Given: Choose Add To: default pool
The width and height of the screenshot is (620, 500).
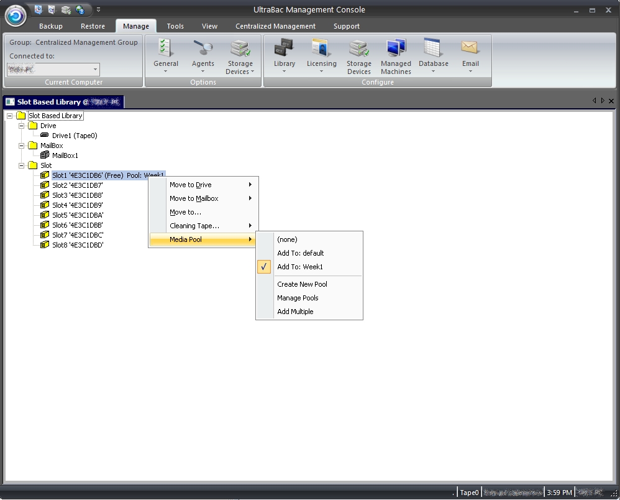Looking at the screenshot, I should [309, 253].
